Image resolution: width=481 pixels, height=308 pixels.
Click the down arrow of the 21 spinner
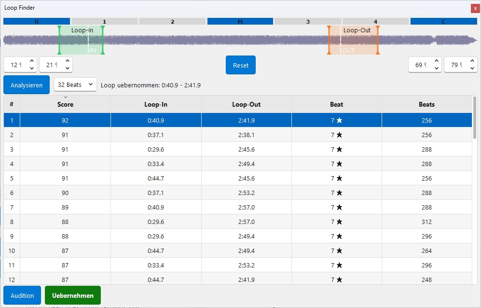coord(68,69)
